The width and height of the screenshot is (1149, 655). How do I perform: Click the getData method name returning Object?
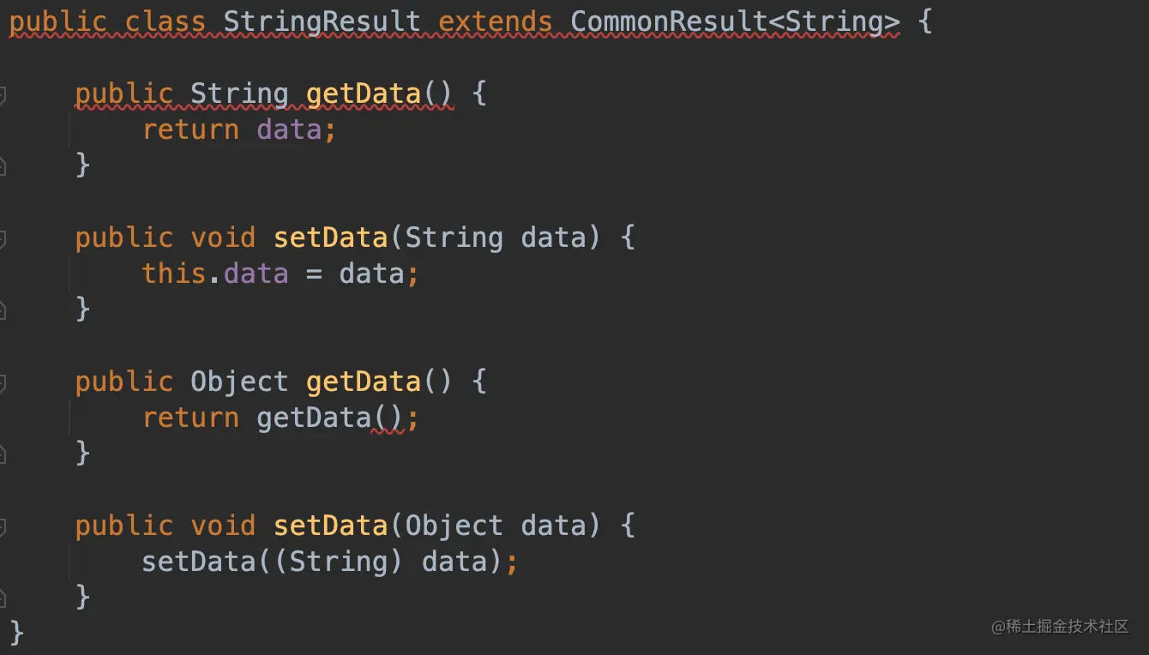tap(364, 382)
